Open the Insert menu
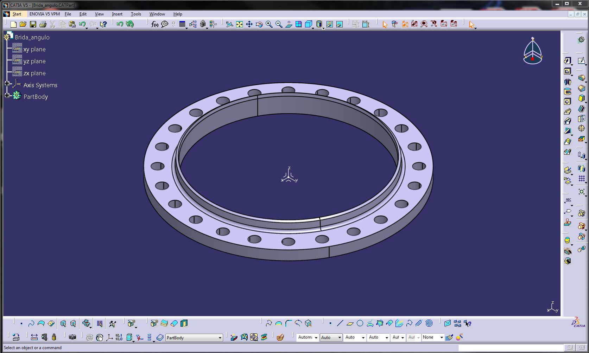 (117, 14)
